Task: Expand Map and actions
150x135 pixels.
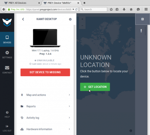Action: pos(45,95)
